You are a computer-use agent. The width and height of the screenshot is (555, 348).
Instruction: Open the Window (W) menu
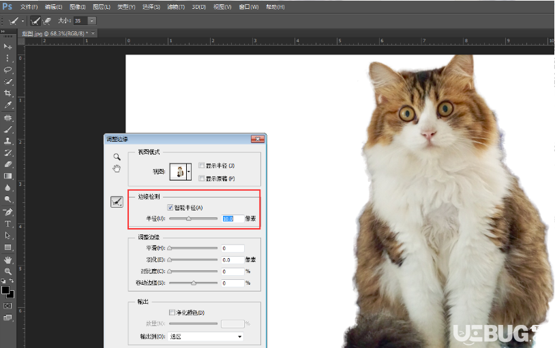pyautogui.click(x=249, y=7)
